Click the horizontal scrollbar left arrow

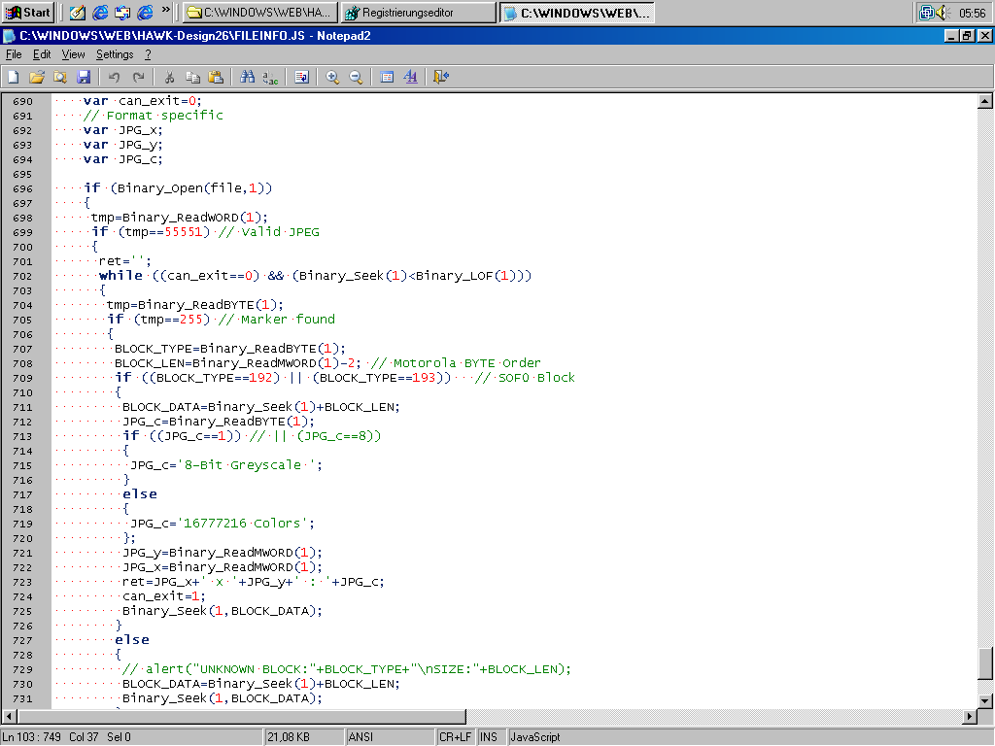point(9,716)
